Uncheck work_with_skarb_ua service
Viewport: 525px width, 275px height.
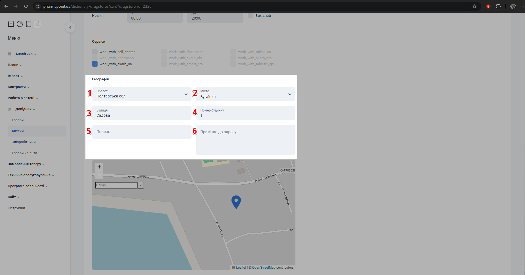pos(95,64)
